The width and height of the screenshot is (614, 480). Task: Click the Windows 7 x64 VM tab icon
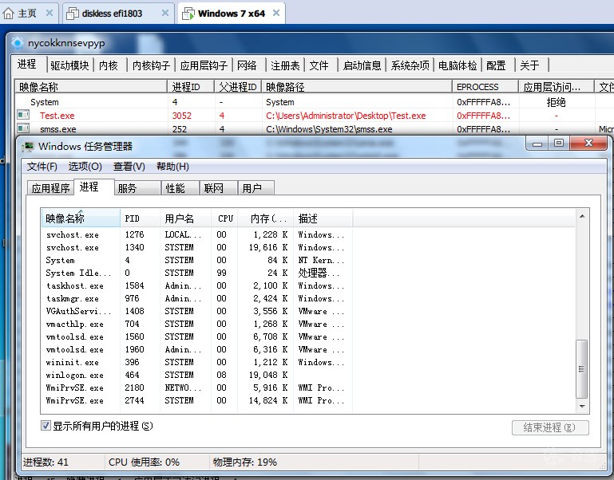pos(188,14)
